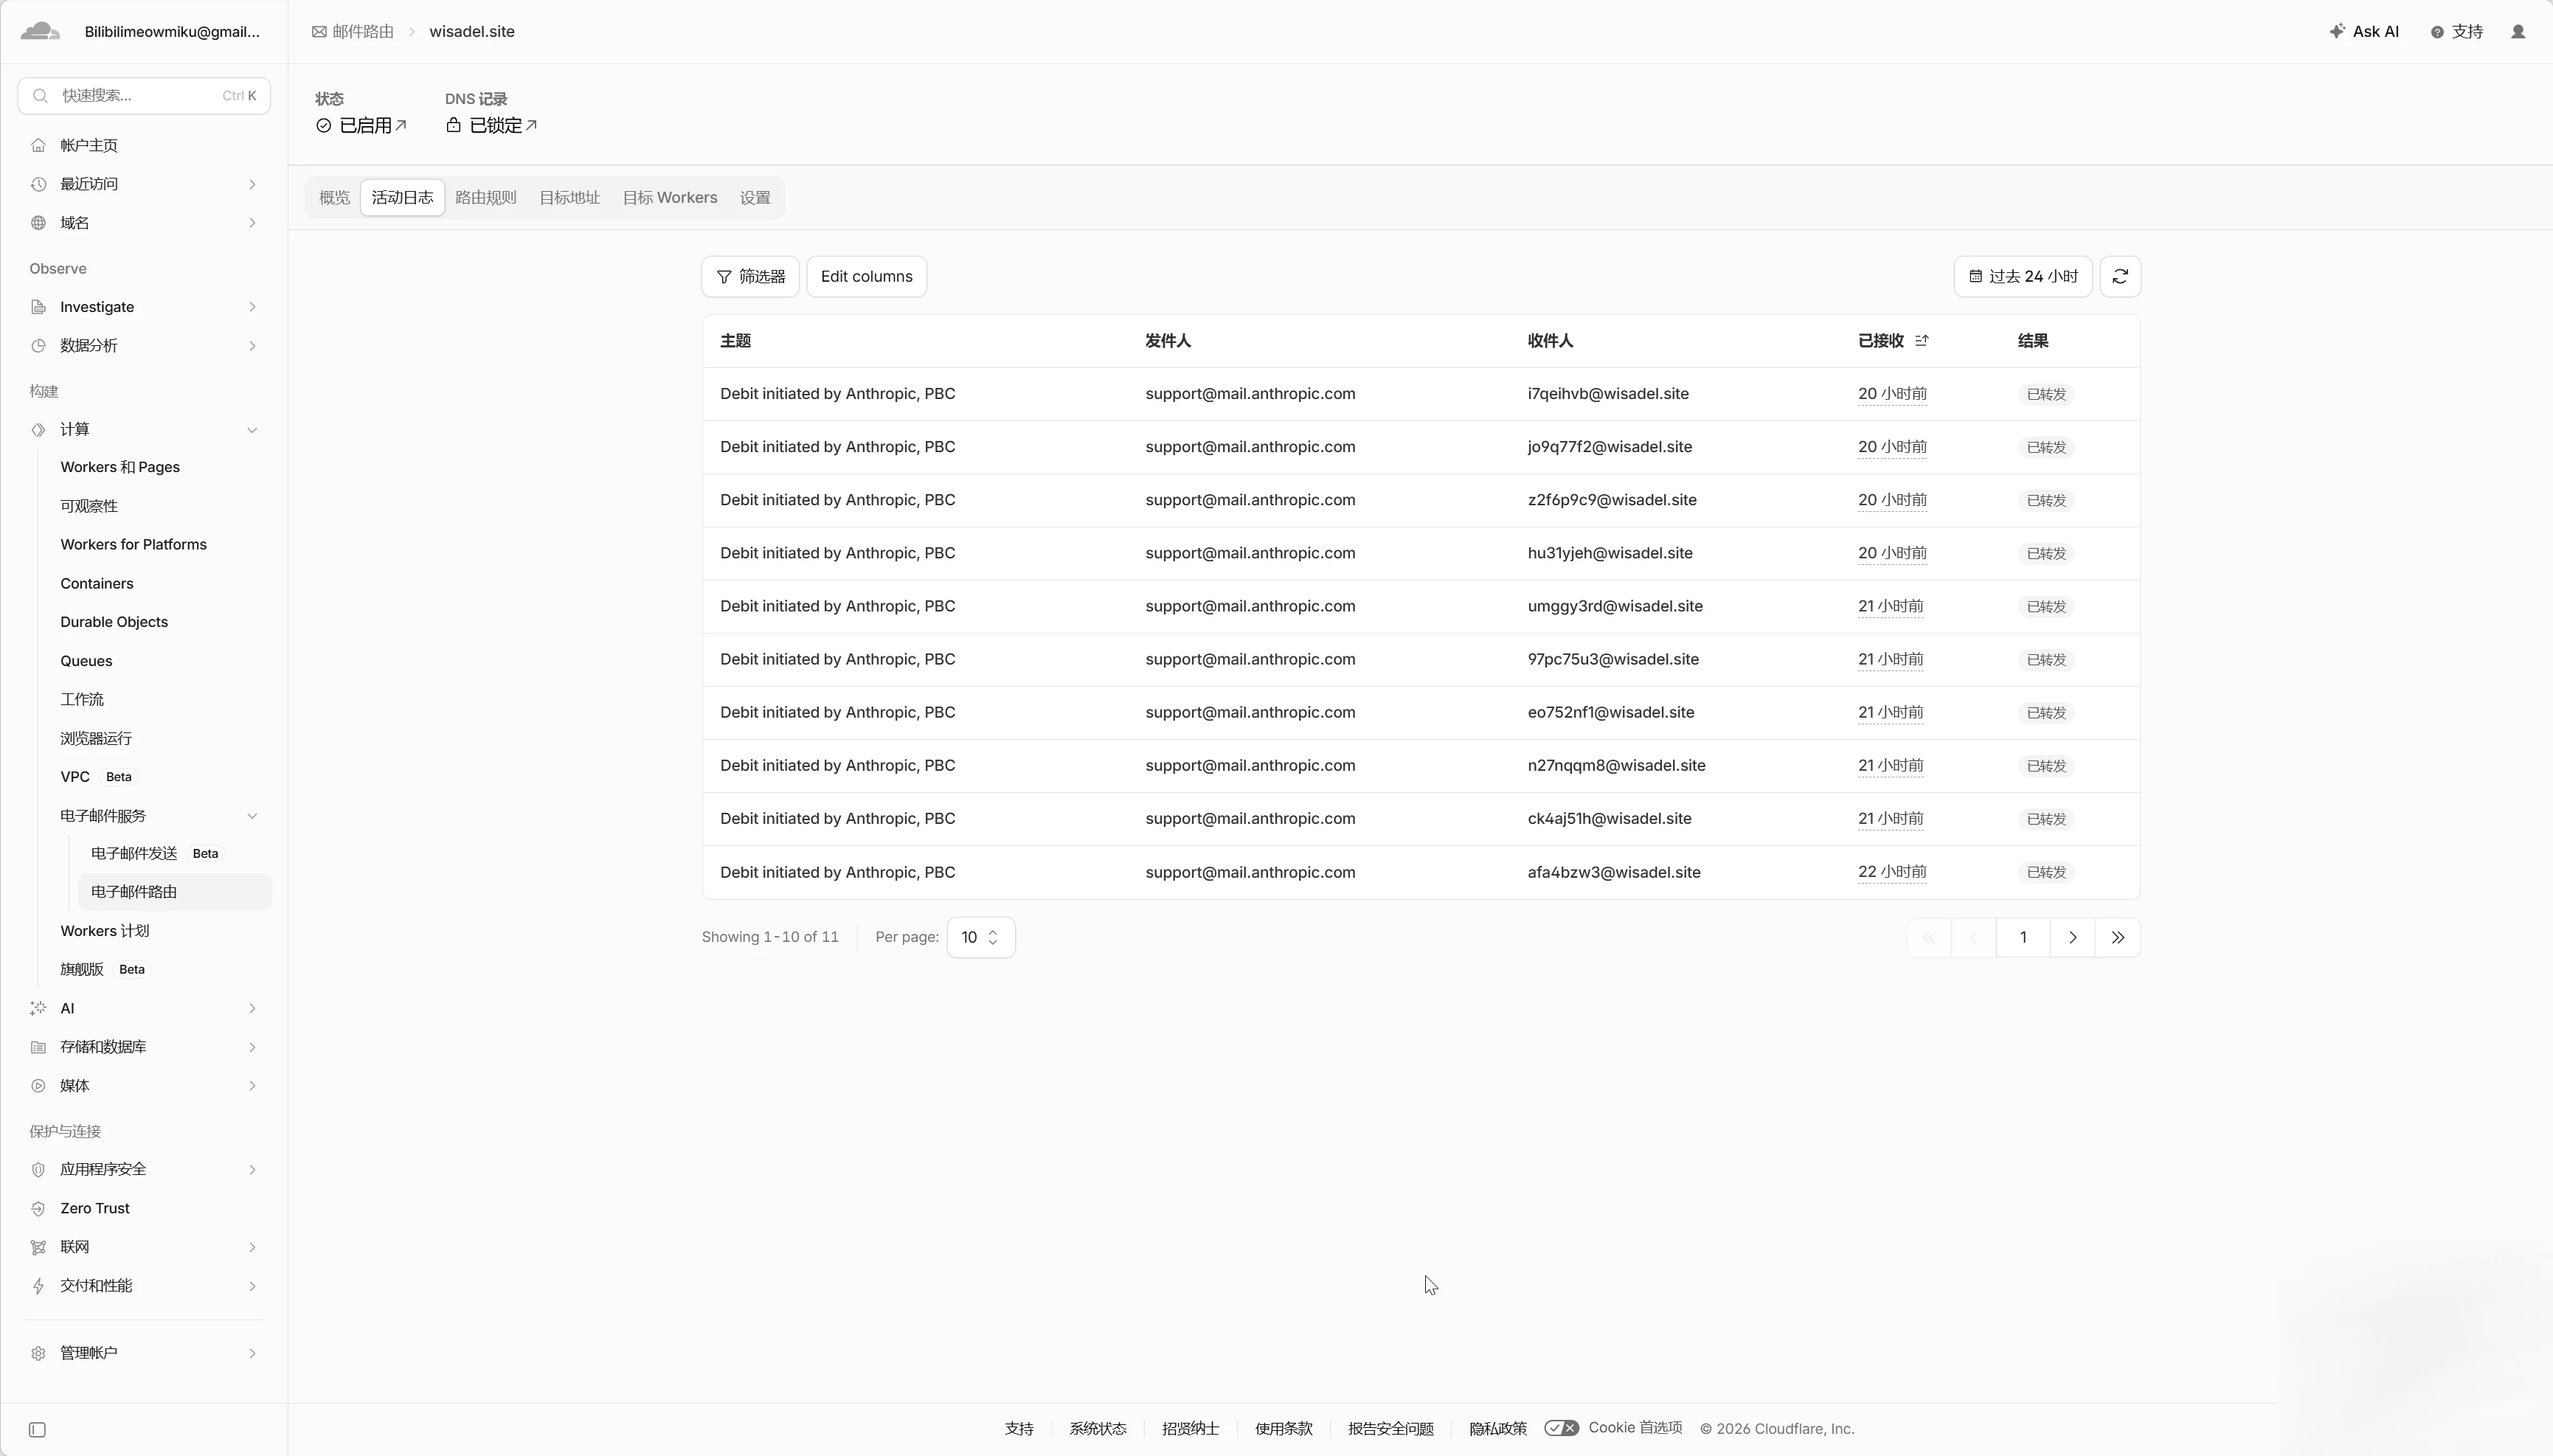This screenshot has height=1456, width=2553.
Task: Open Durable Objects in the sidebar
Action: (114, 622)
